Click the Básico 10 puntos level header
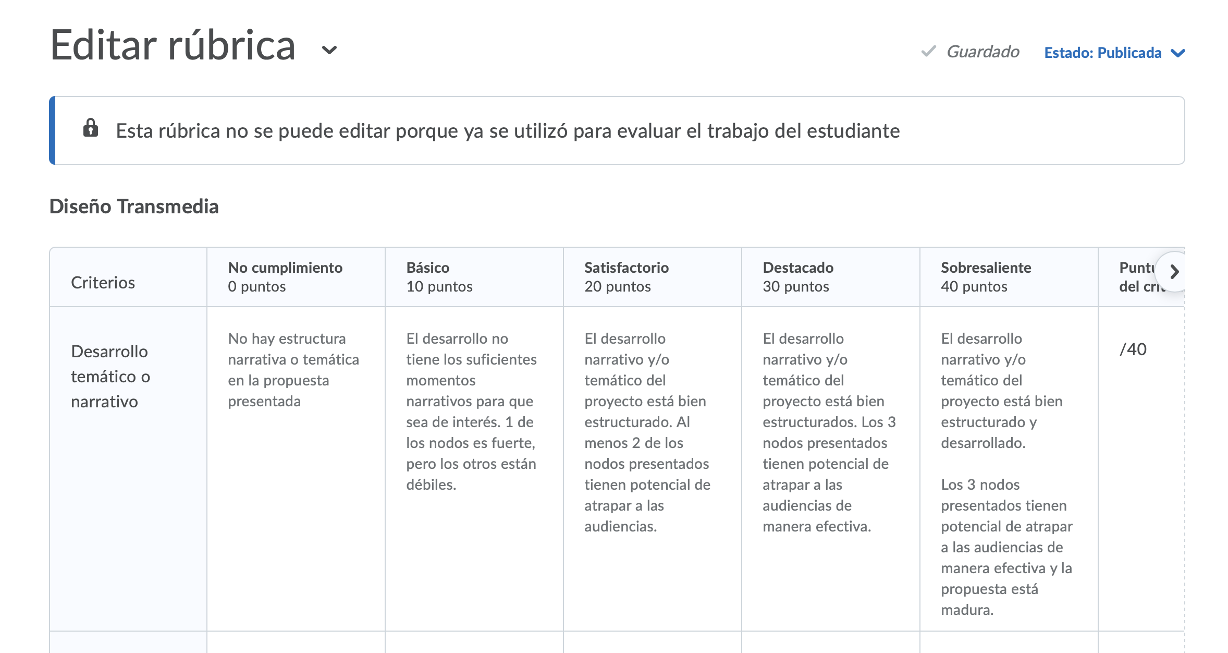Image resolution: width=1228 pixels, height=653 pixels. point(439,277)
